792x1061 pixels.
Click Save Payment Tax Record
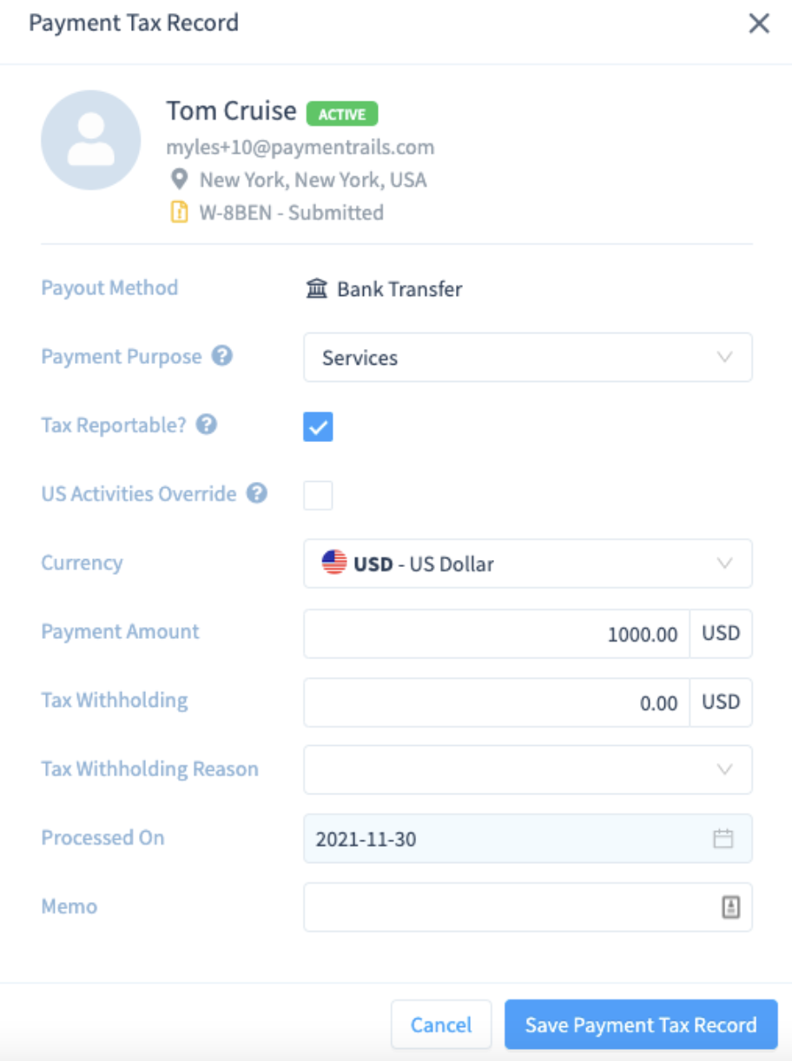[x=640, y=1025]
